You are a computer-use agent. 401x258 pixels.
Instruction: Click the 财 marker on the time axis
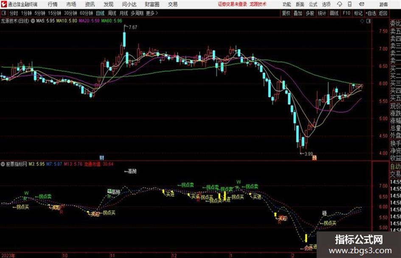tap(101, 158)
